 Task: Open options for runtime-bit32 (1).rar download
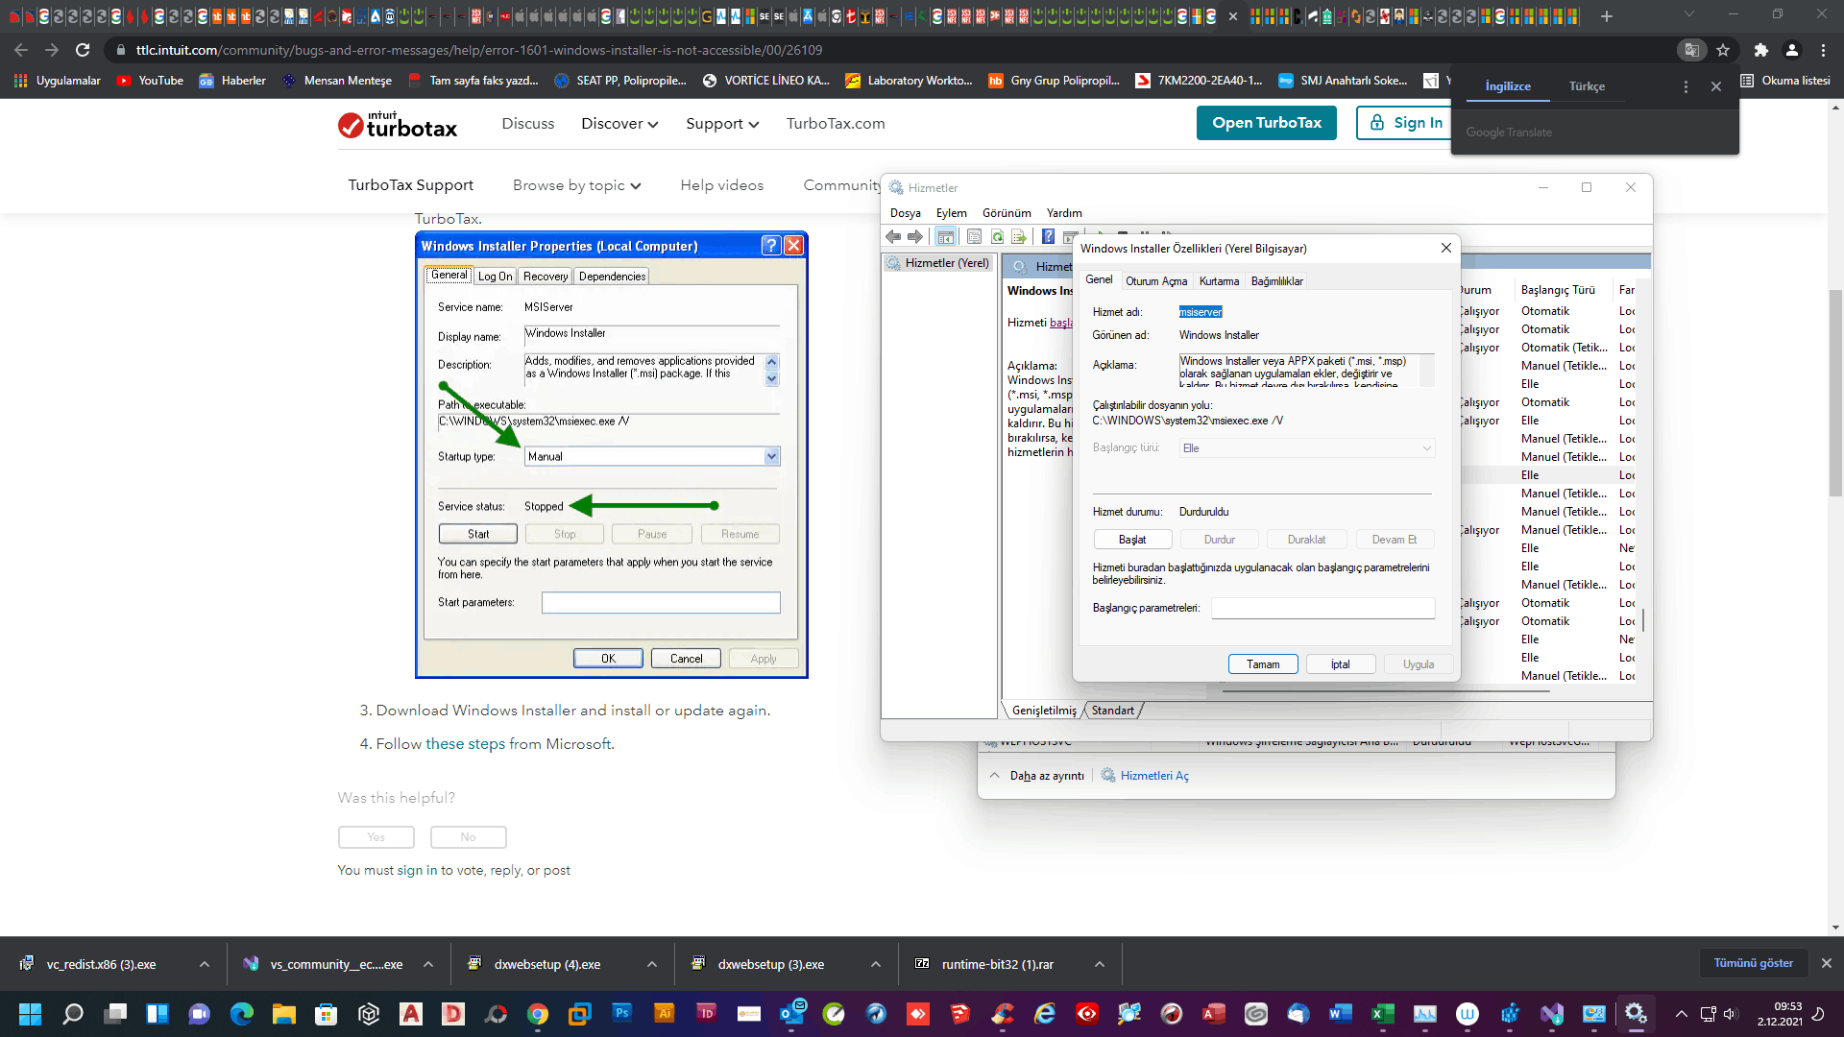pos(1100,964)
